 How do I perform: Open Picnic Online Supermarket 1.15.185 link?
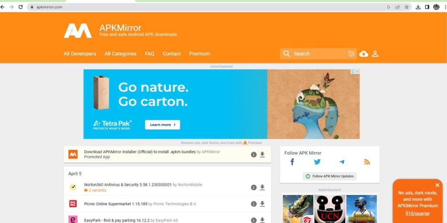pyautogui.click(x=116, y=204)
